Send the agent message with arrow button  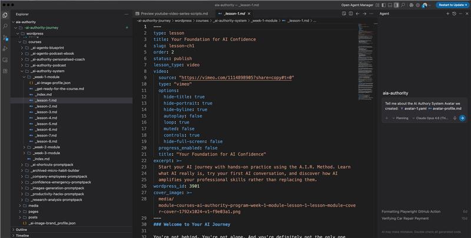click(462, 118)
